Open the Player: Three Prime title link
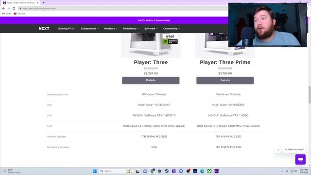Viewport: 311px width, 175px height. (x=225, y=62)
